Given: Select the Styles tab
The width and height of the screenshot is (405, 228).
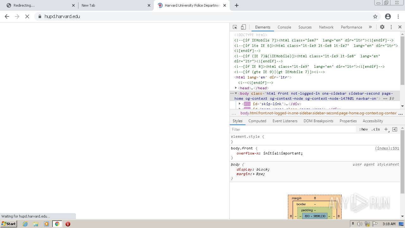Looking at the screenshot, I should tap(237, 121).
